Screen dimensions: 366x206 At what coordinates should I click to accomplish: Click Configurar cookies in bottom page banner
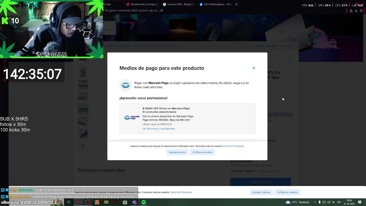click(x=287, y=192)
